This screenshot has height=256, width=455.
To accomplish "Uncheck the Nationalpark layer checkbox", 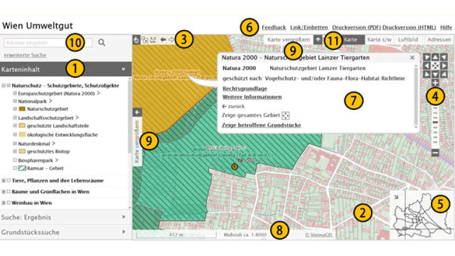I will (x=15, y=101).
